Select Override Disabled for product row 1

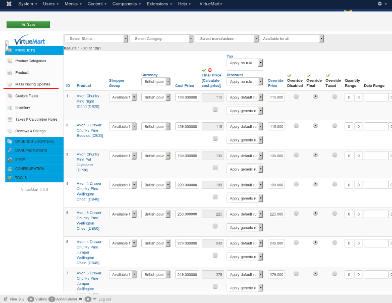click(296, 96)
